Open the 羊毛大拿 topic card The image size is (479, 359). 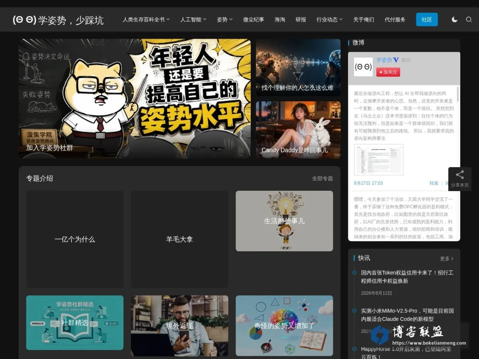[x=180, y=239]
